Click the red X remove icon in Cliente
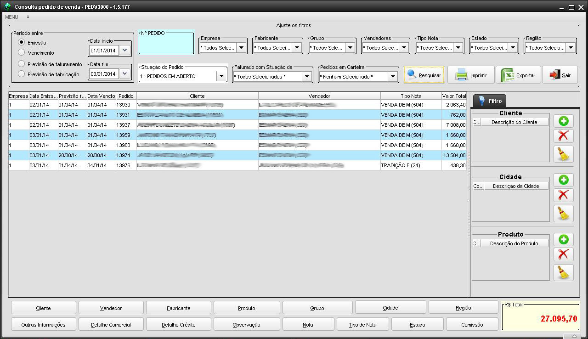The height and width of the screenshot is (339, 588). click(563, 136)
